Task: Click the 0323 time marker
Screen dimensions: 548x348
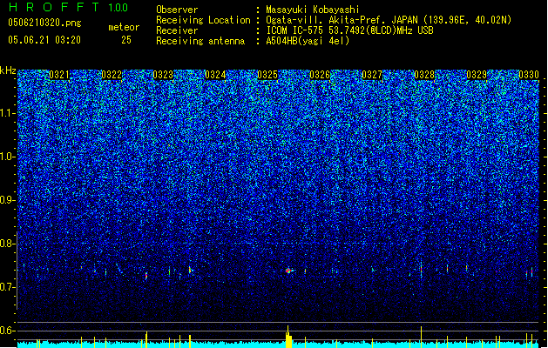Action: coord(163,75)
